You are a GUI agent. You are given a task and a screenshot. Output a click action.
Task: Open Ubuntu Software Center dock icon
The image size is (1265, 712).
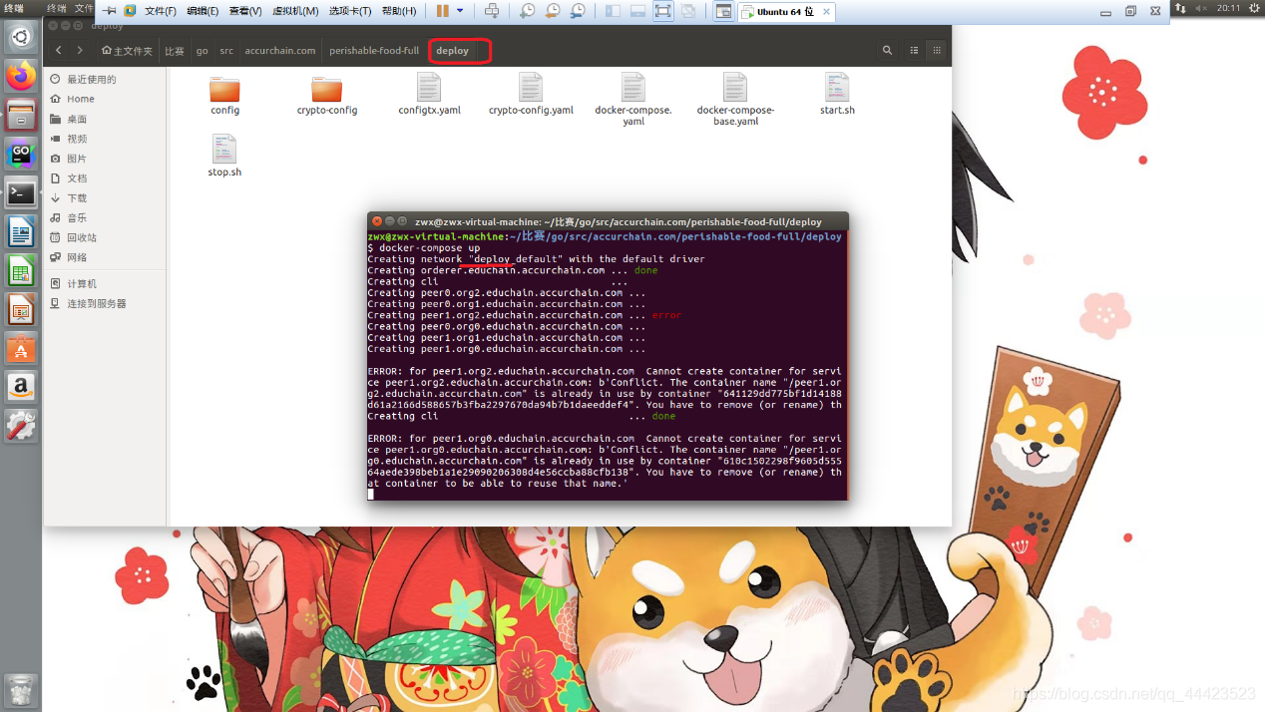(x=21, y=348)
